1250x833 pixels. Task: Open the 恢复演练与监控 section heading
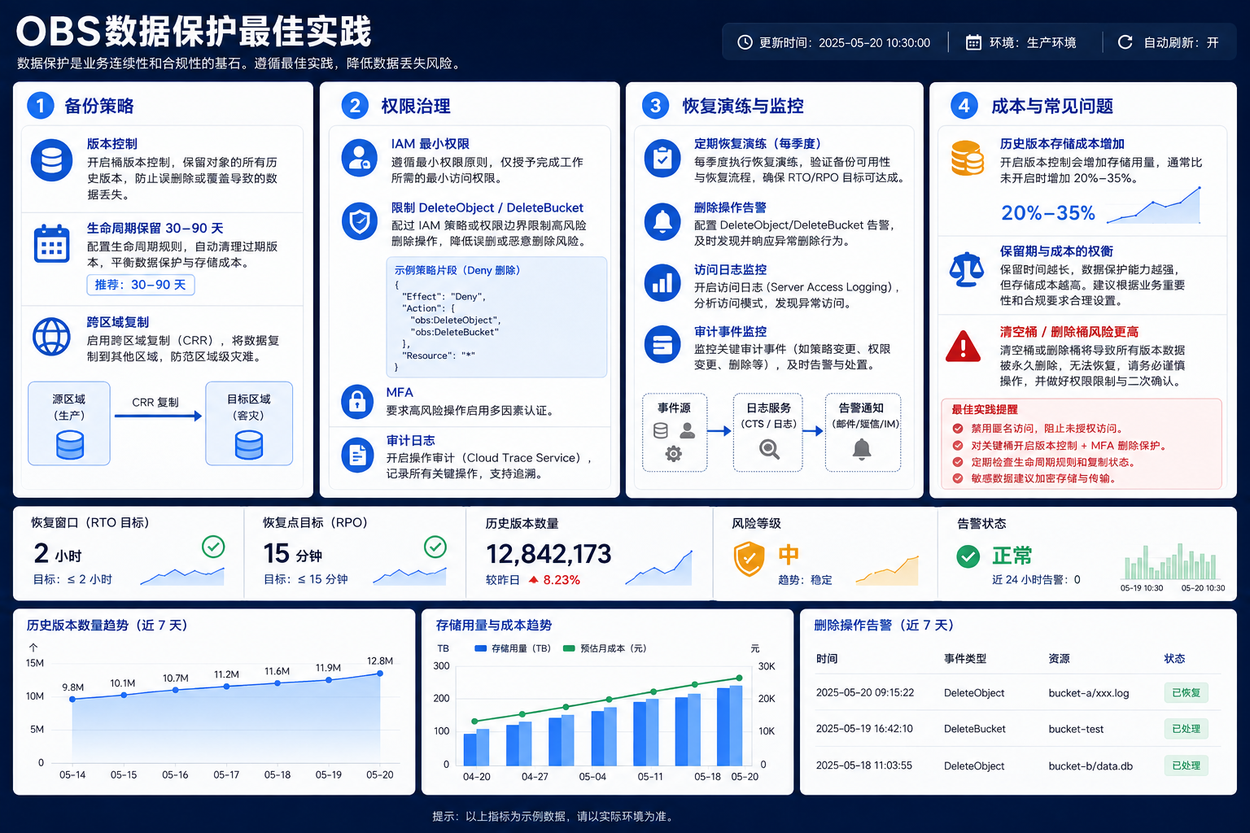pos(742,106)
